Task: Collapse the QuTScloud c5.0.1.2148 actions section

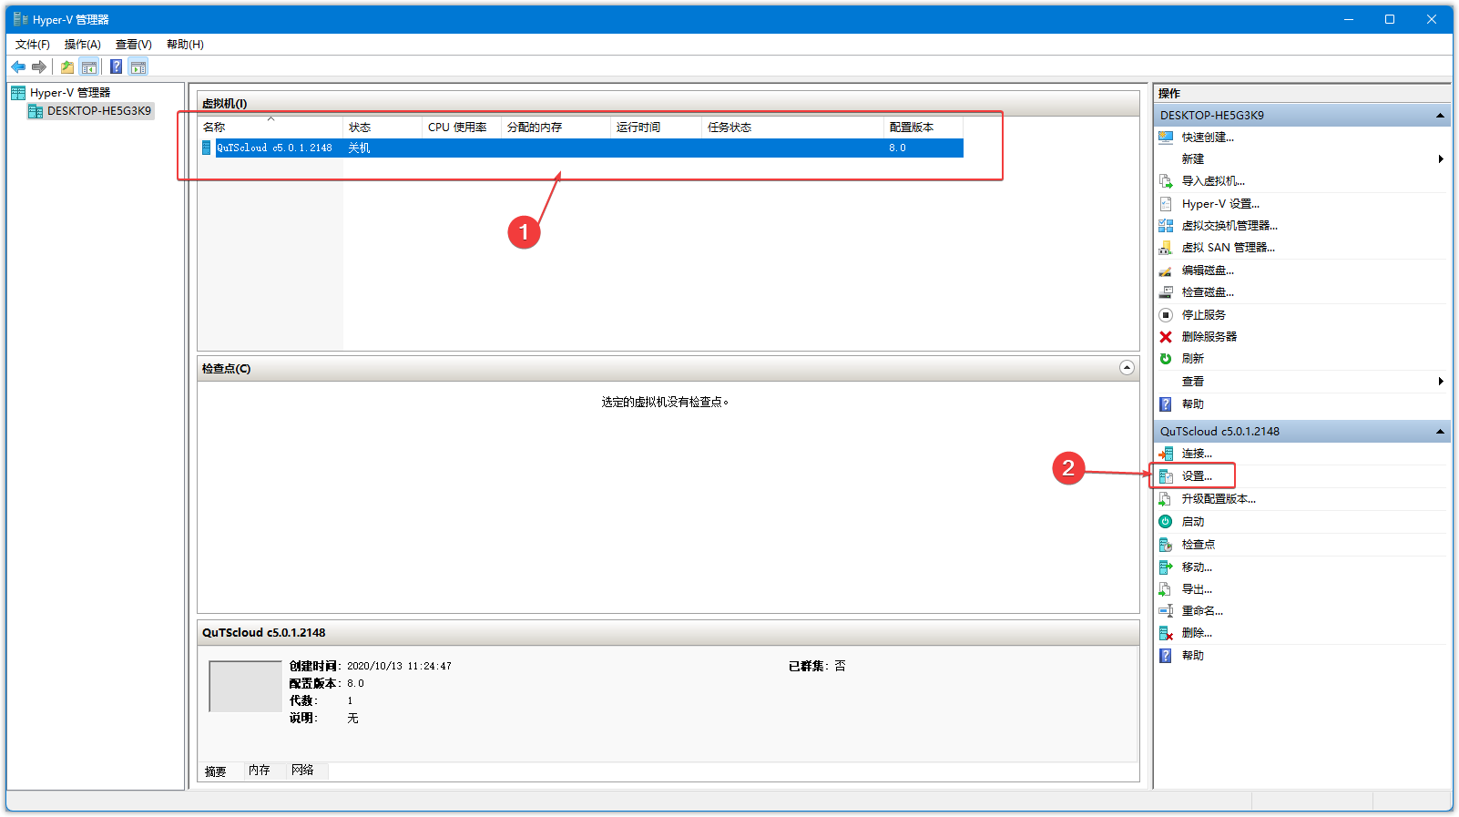Action: tap(1440, 432)
